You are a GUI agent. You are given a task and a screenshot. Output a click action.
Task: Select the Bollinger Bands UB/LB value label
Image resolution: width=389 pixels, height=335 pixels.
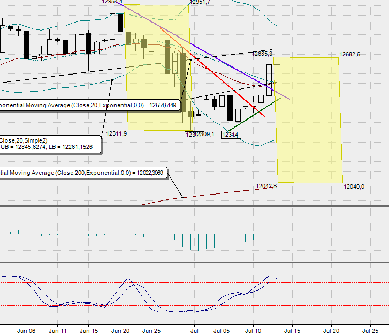point(50,144)
